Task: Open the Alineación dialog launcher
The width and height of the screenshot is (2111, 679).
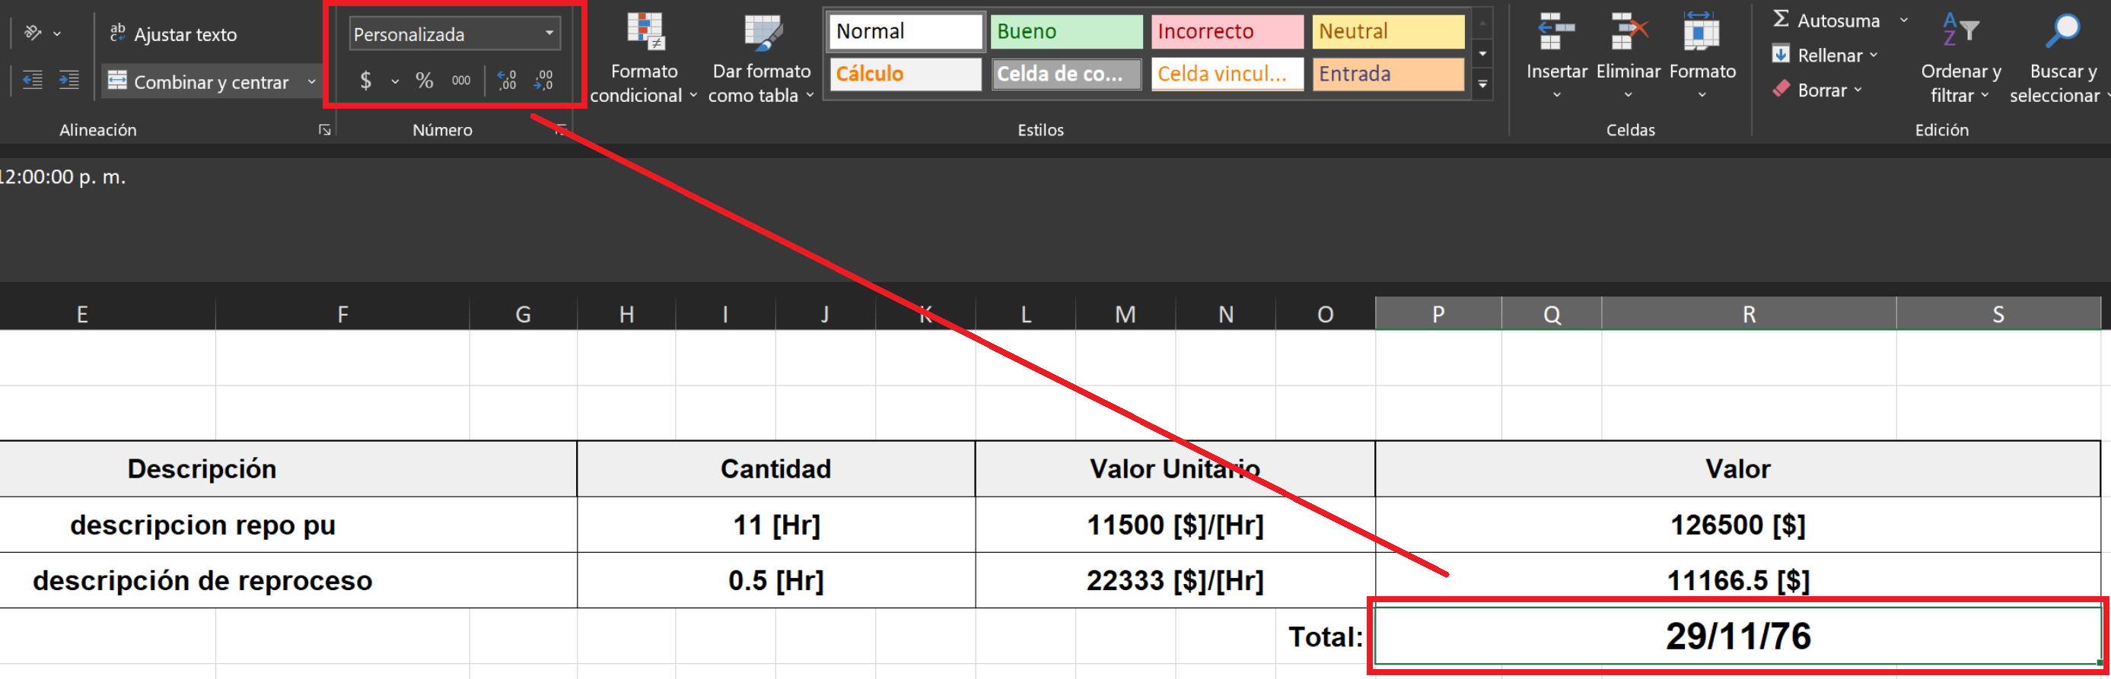Action: pos(324,130)
